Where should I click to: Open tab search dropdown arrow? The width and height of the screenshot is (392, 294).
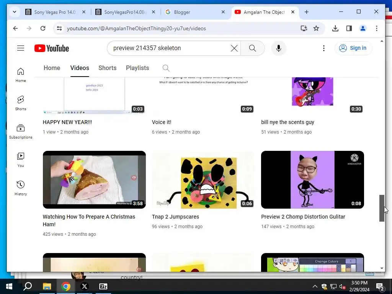click(15, 12)
